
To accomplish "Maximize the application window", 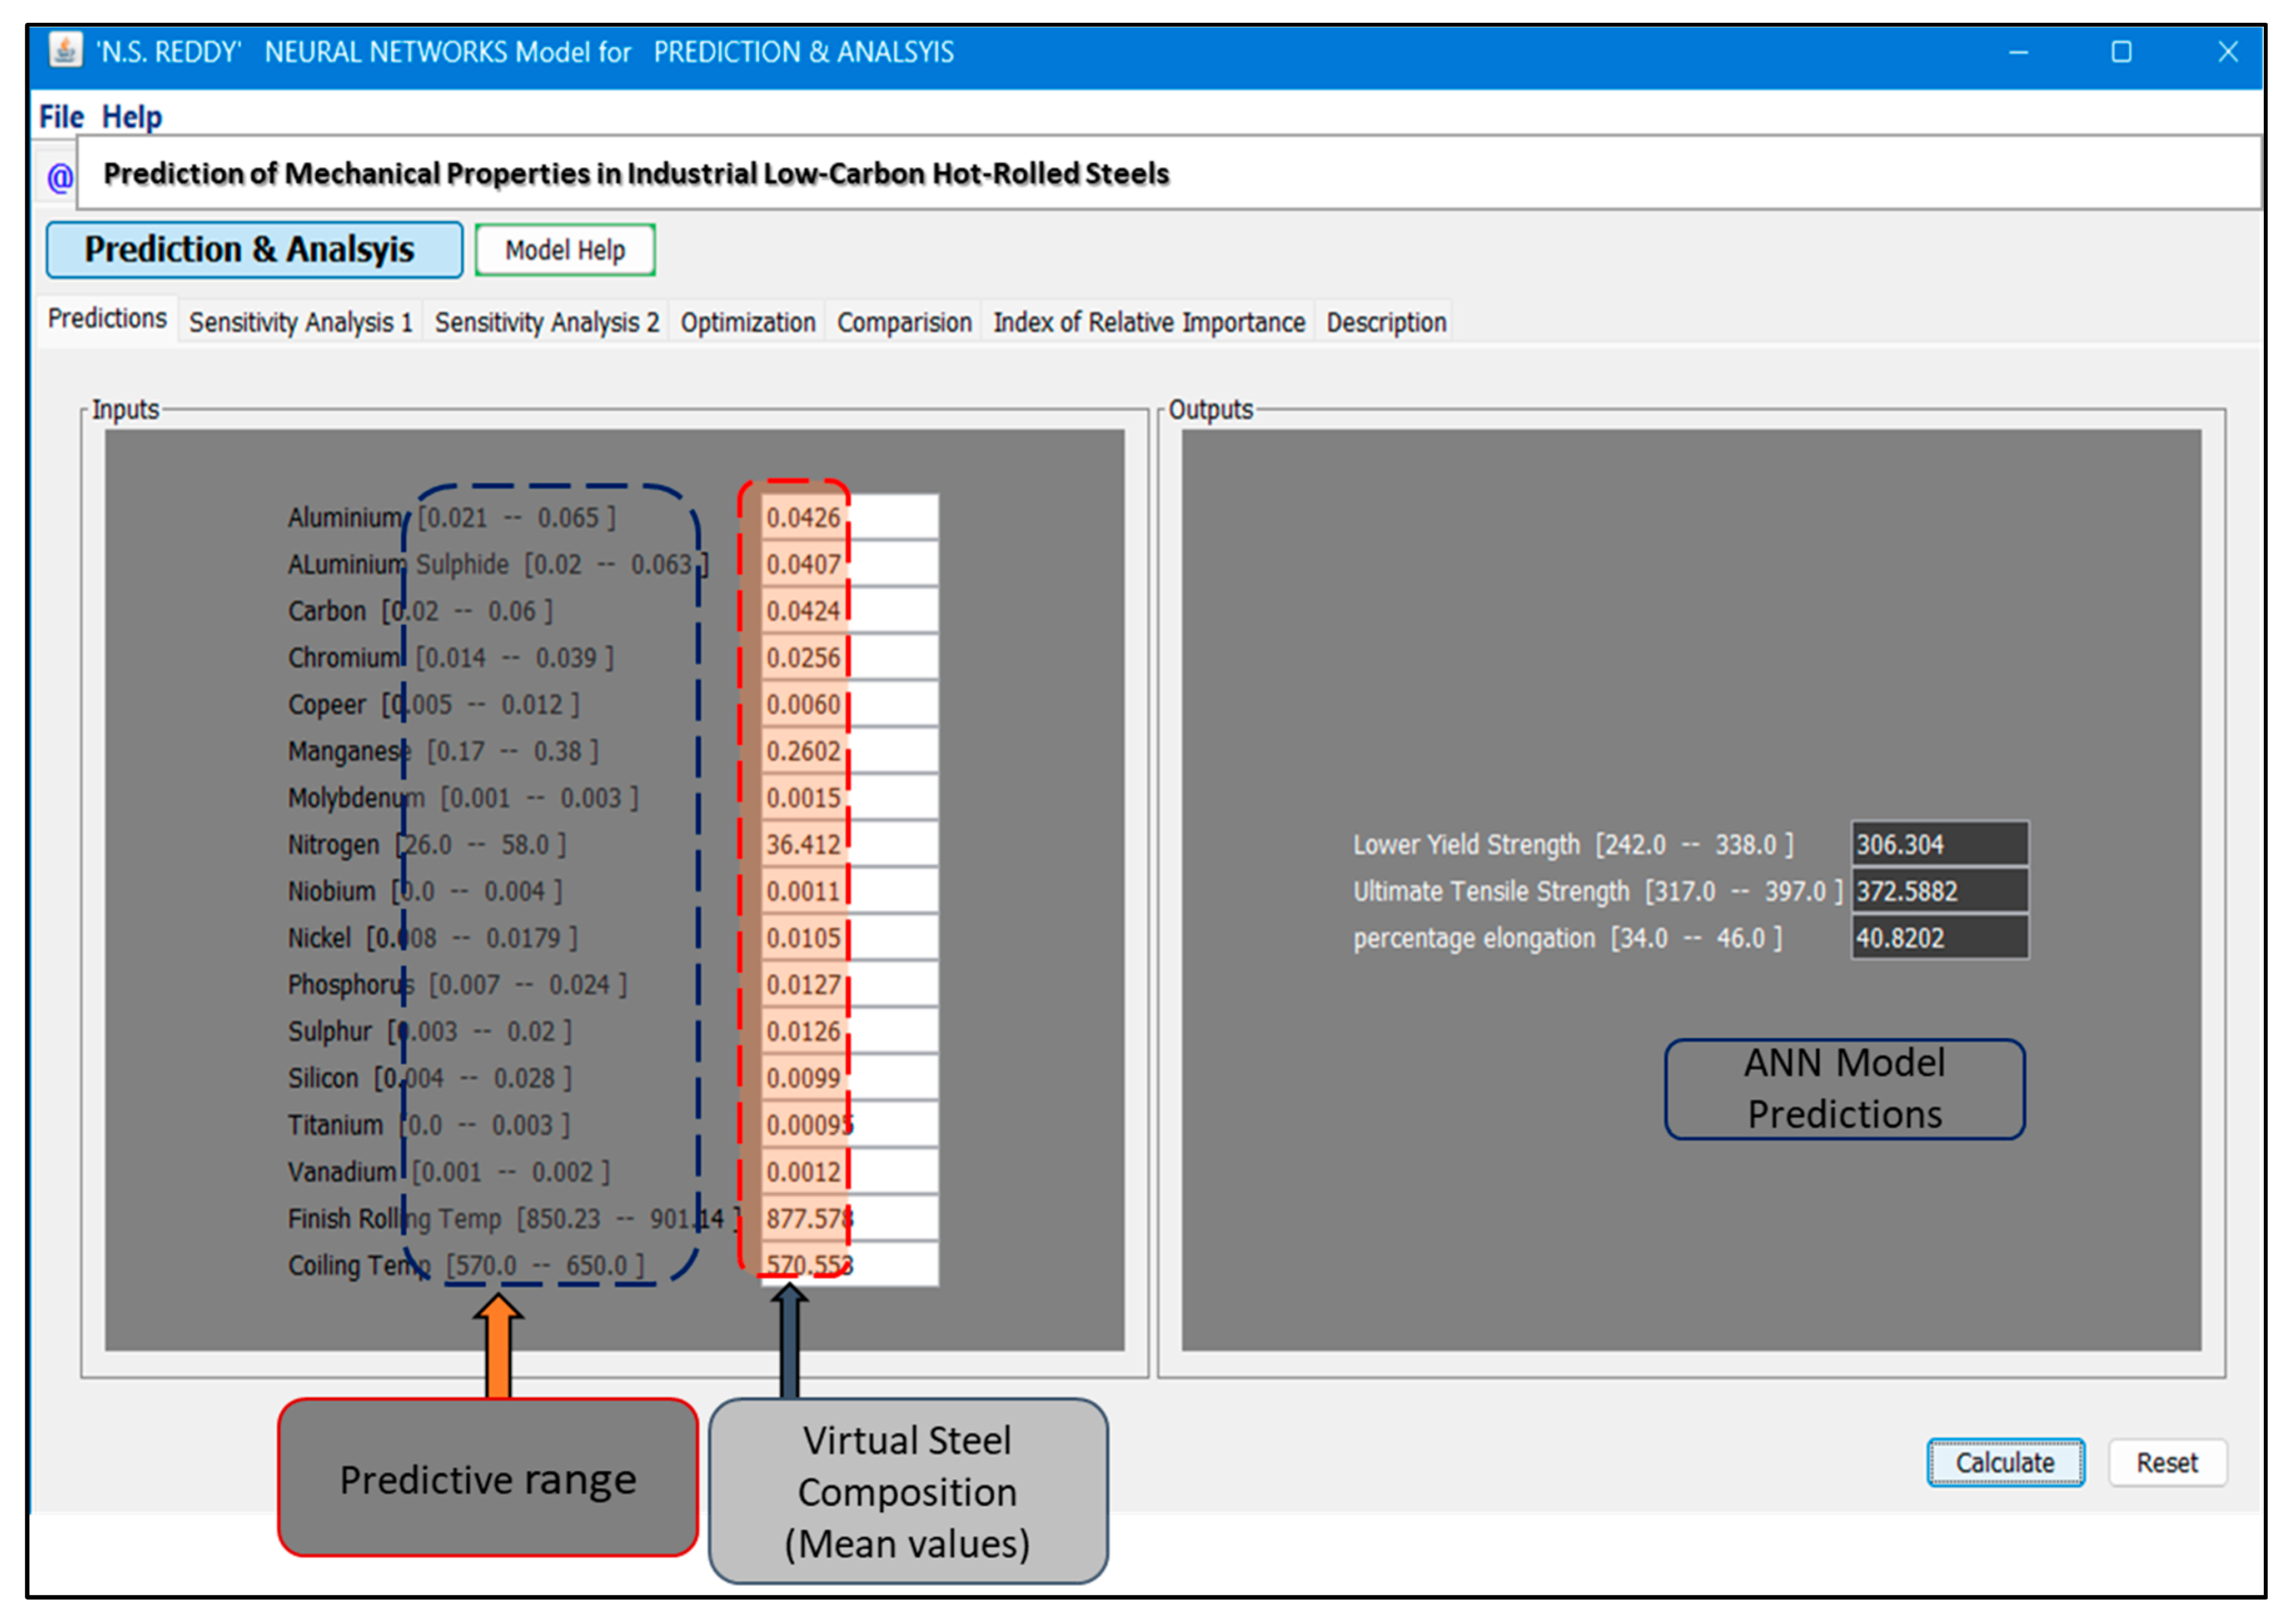I will (2120, 52).
